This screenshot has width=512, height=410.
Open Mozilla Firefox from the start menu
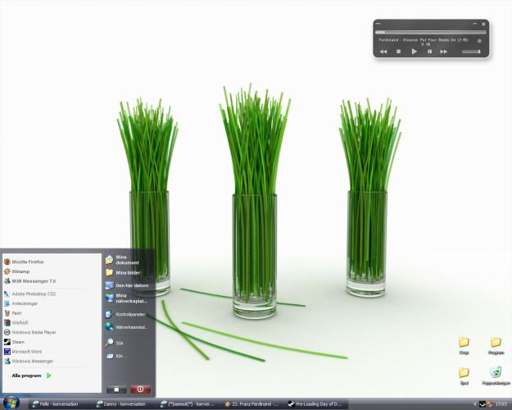(28, 262)
